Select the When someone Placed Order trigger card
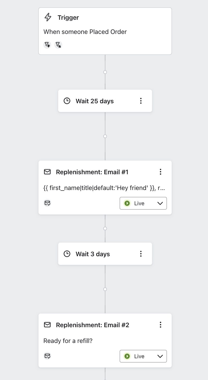The width and height of the screenshot is (208, 380). click(85, 32)
